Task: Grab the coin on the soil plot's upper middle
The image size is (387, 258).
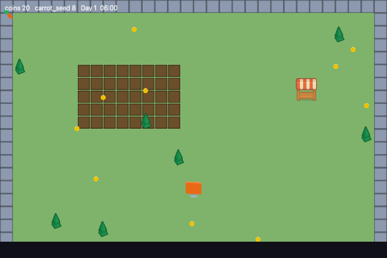Action: [x=146, y=91]
